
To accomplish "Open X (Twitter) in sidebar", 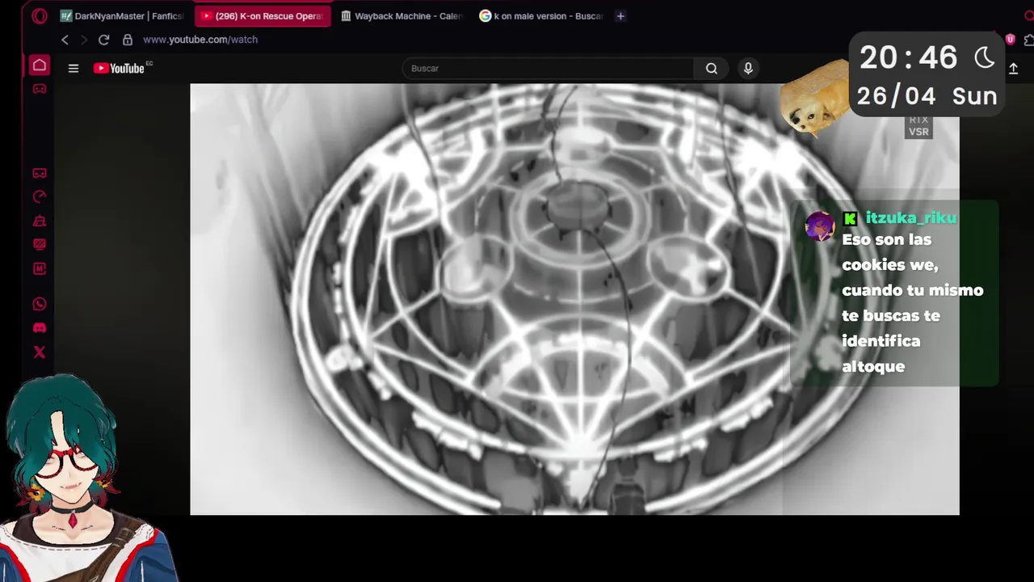I will tap(39, 352).
